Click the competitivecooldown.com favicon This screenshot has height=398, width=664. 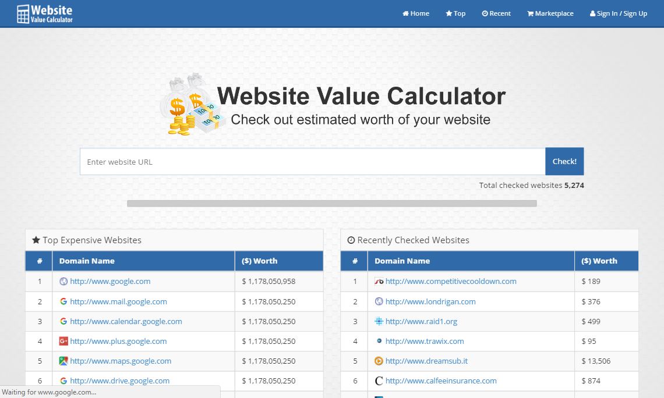379,281
